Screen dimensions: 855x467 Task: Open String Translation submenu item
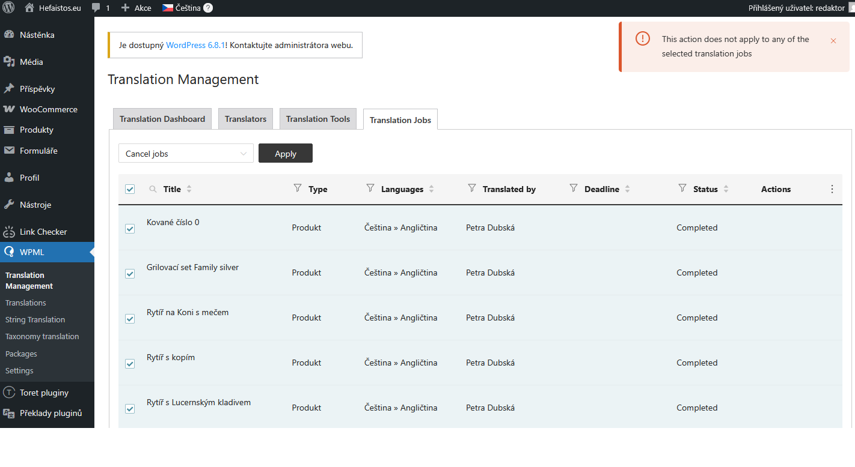(x=35, y=320)
